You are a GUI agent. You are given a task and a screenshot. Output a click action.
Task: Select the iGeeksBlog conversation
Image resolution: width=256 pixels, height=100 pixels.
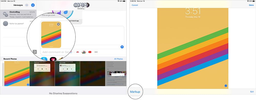click(x=18, y=14)
